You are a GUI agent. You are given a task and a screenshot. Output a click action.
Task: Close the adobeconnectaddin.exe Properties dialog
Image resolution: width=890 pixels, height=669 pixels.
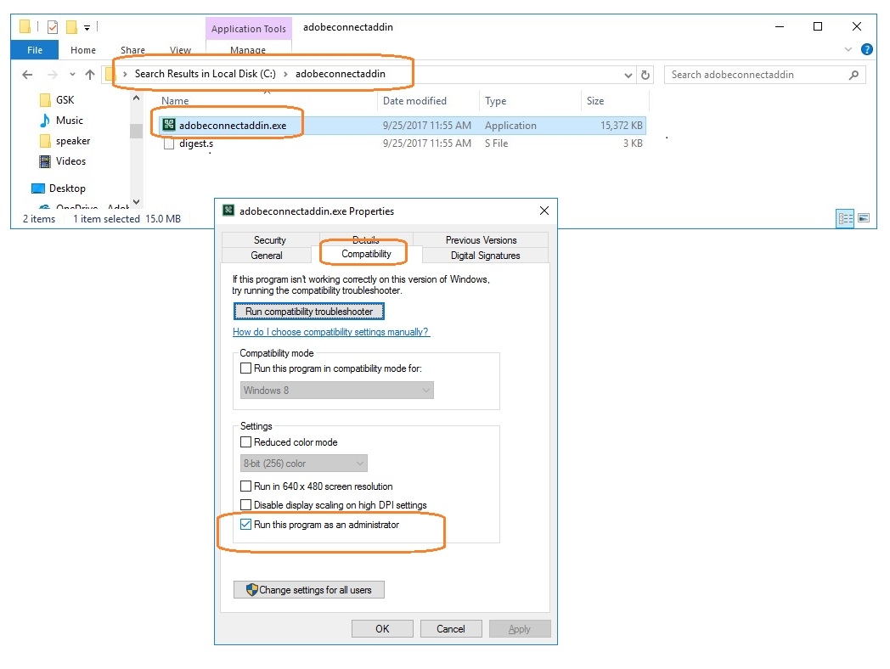[544, 211]
